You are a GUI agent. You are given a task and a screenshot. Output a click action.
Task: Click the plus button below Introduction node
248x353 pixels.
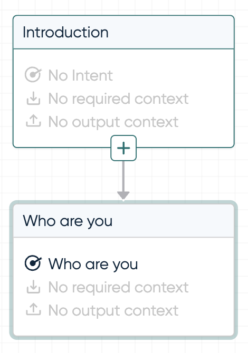click(123, 148)
